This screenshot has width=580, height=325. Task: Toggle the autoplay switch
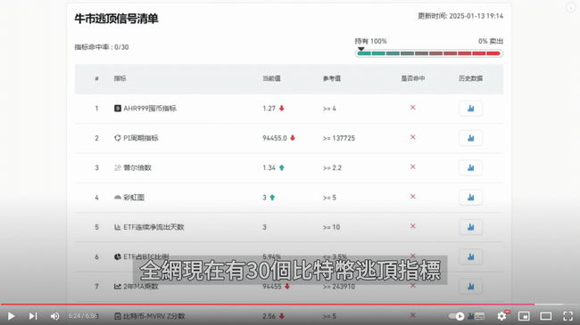457,316
